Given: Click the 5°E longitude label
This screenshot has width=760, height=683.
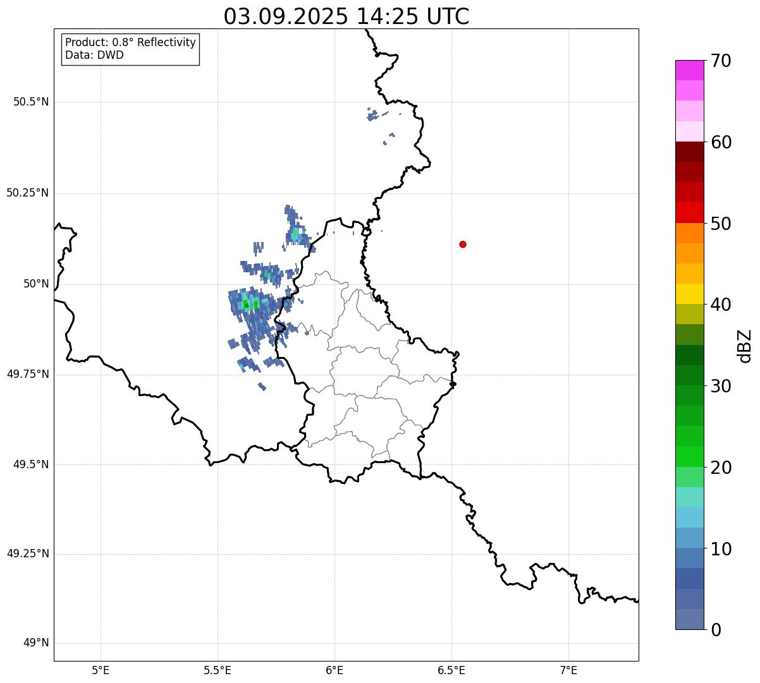Looking at the screenshot, I should pyautogui.click(x=101, y=670).
